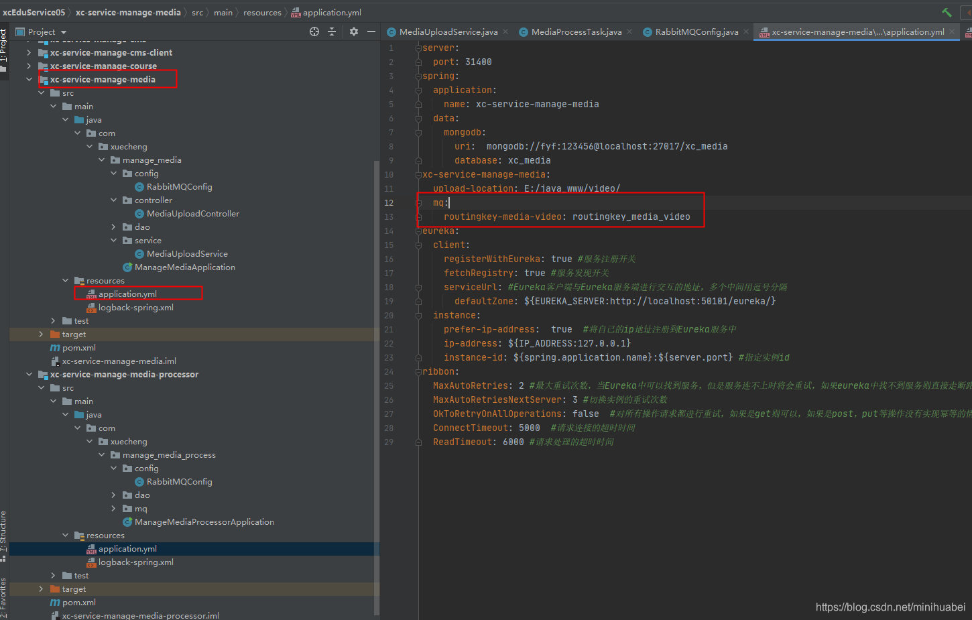Click line number 12 in gutter
Image resolution: width=972 pixels, height=620 pixels.
click(x=389, y=202)
